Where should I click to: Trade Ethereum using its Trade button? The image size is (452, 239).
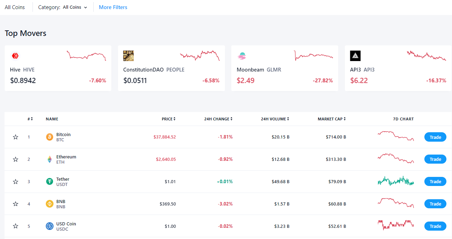coord(435,159)
